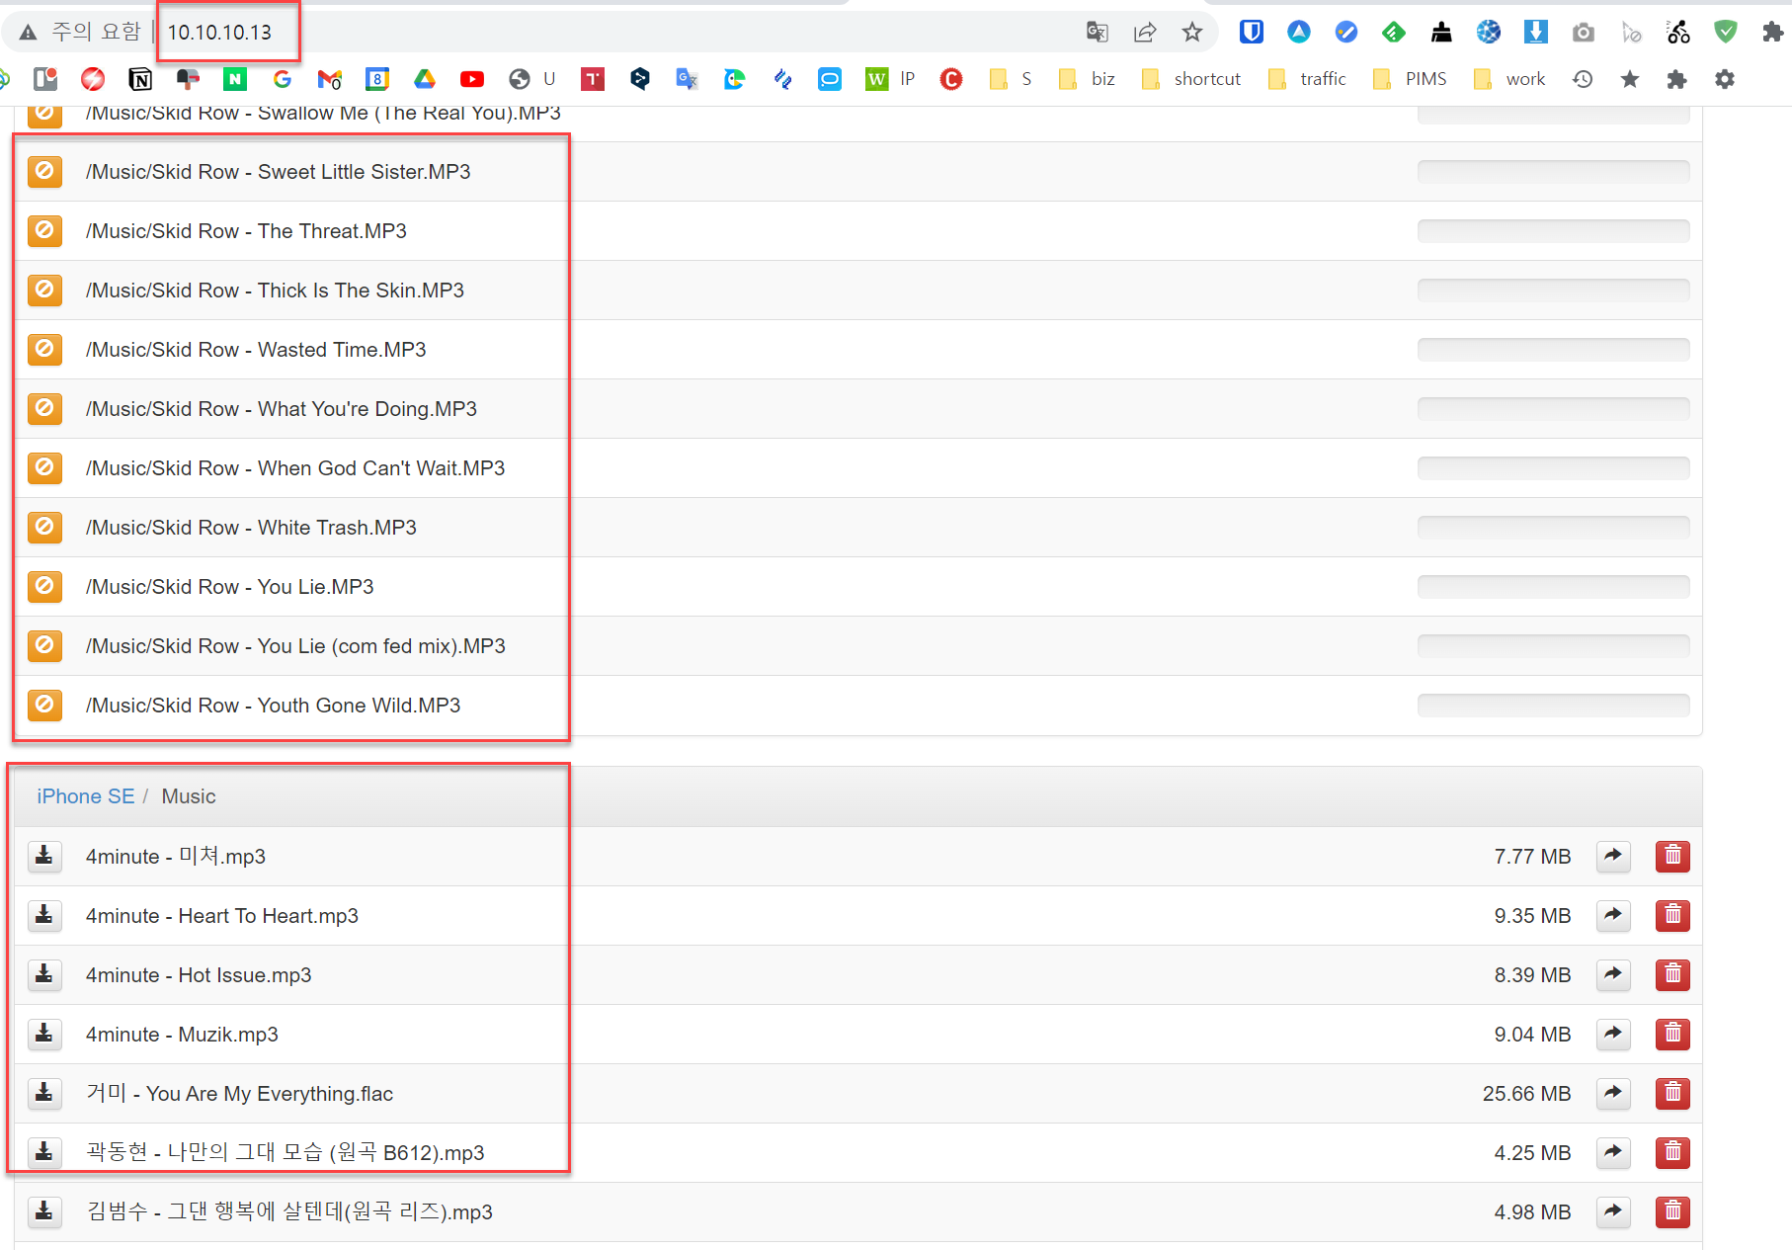Cancel upload of Sweet Little Sister.MP3

tap(44, 171)
